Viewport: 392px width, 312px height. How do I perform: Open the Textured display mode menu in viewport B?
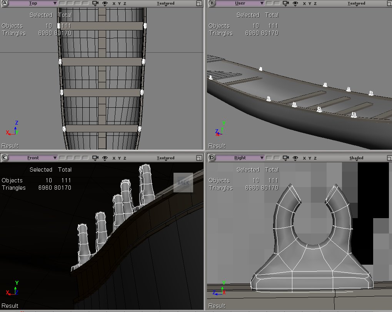356,3
